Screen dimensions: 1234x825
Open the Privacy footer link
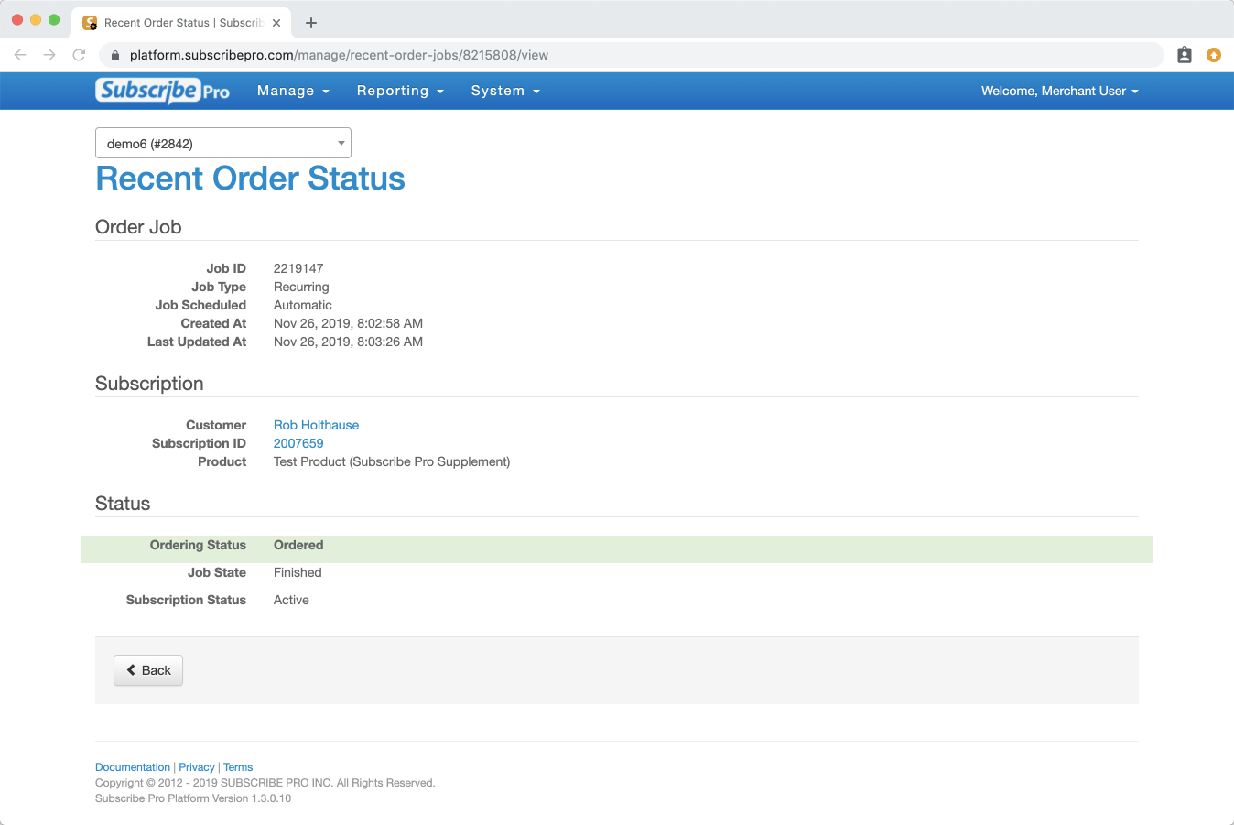point(197,767)
